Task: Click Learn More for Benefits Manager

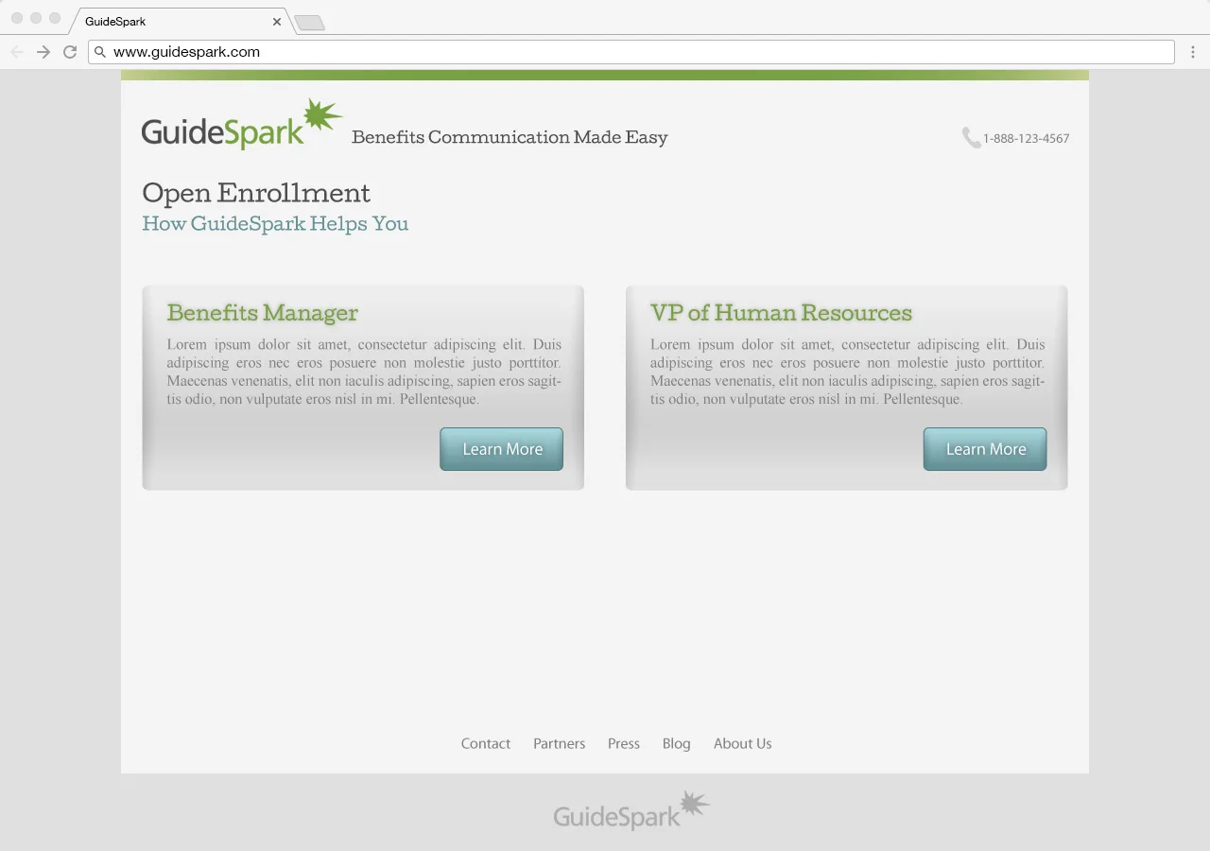Action: [501, 449]
